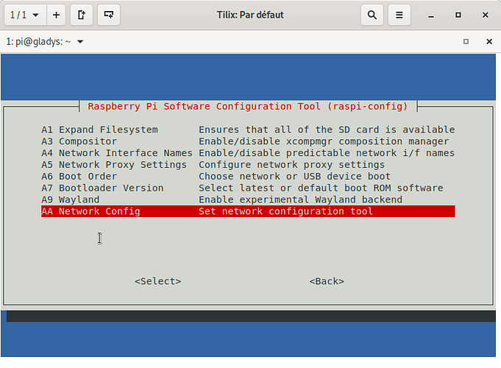Screen dimensions: 501x368
Task: Add terminal to the right icon
Action: point(82,15)
